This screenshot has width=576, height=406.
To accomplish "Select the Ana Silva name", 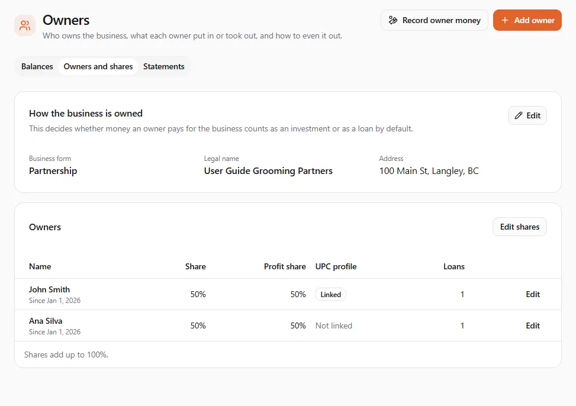I will [46, 321].
